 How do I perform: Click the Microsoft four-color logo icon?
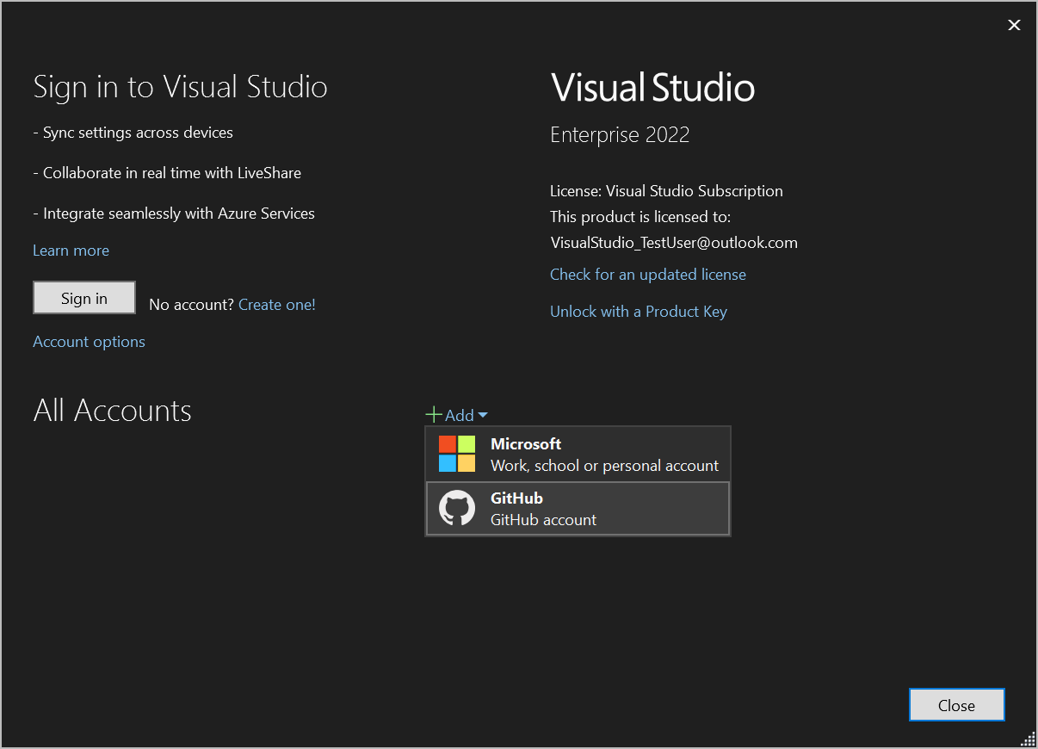pos(458,454)
